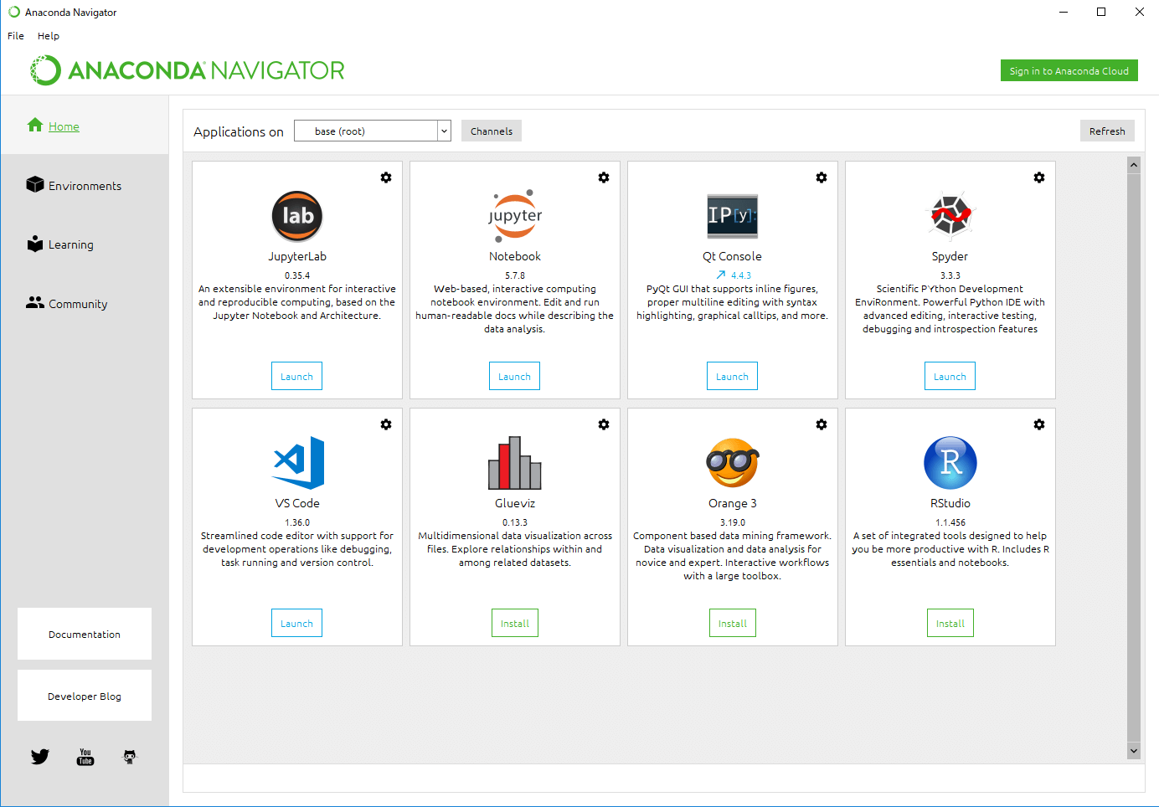Open the Qt Console card settings gear
1159x807 pixels.
coord(822,177)
